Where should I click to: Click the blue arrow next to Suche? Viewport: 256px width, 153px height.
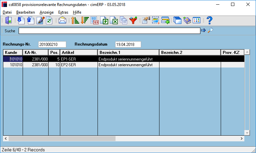pyautogui.click(x=203, y=30)
